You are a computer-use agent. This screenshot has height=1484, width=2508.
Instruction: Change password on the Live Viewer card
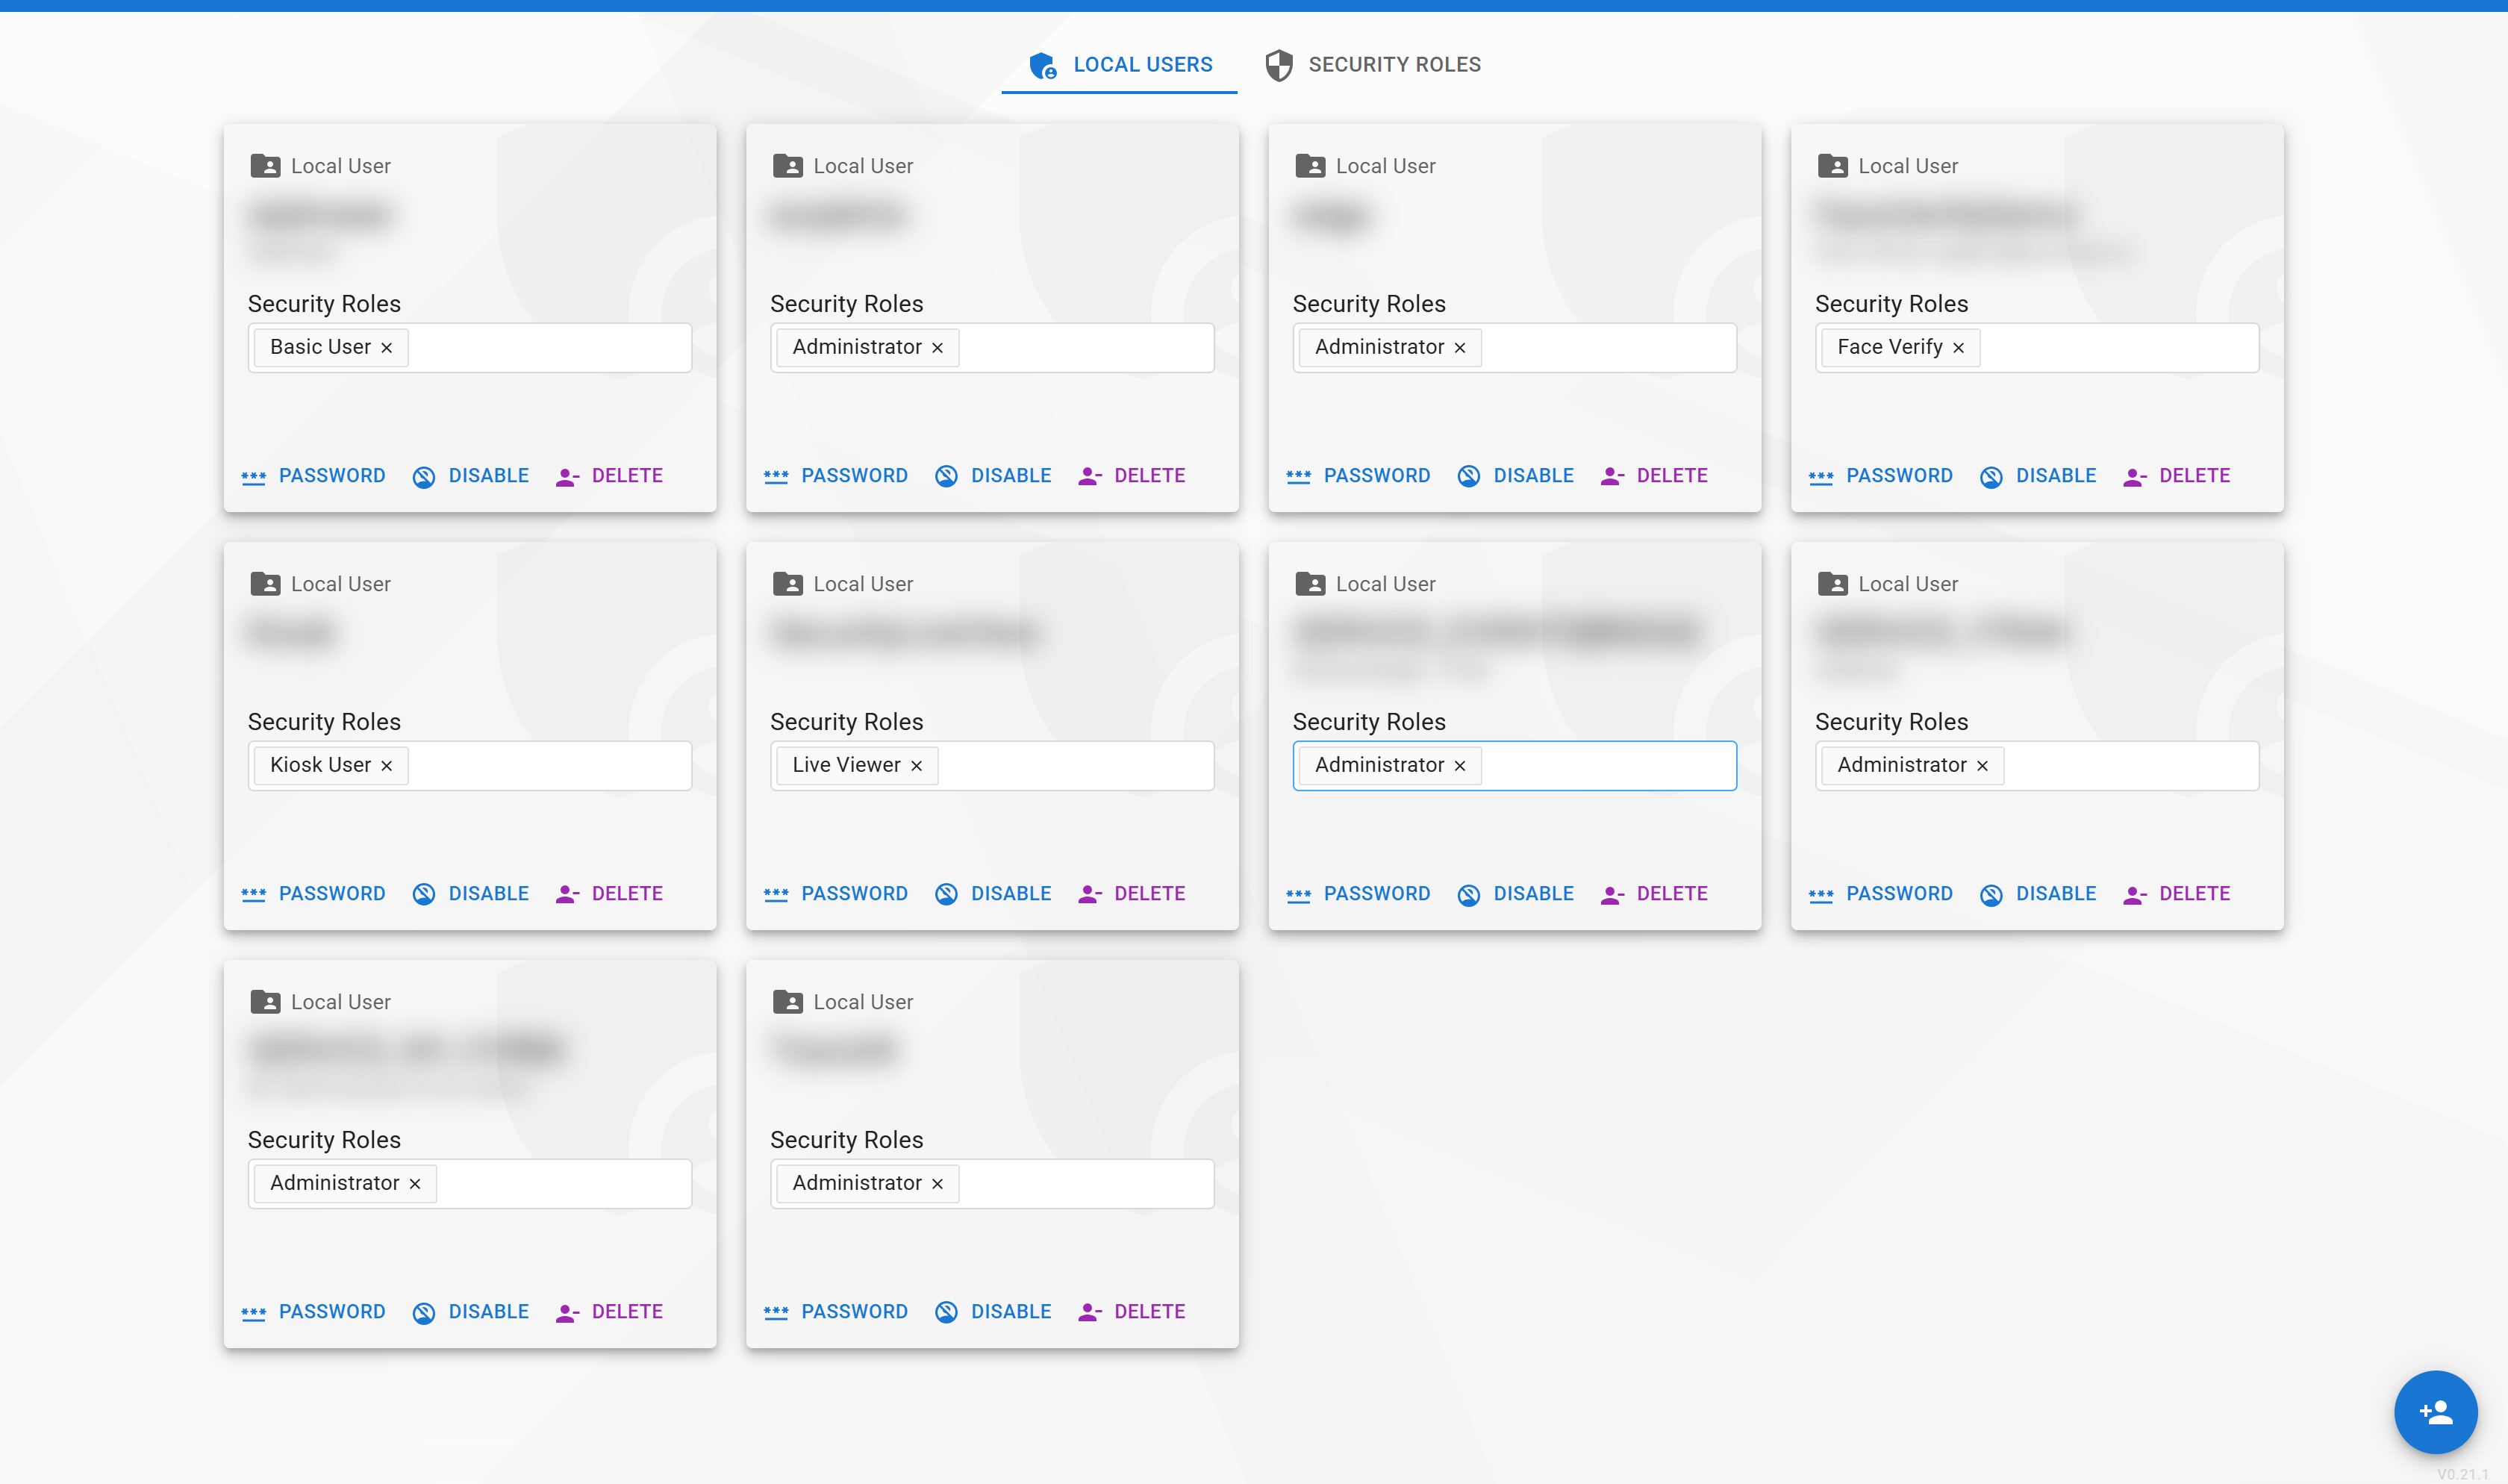(837, 894)
